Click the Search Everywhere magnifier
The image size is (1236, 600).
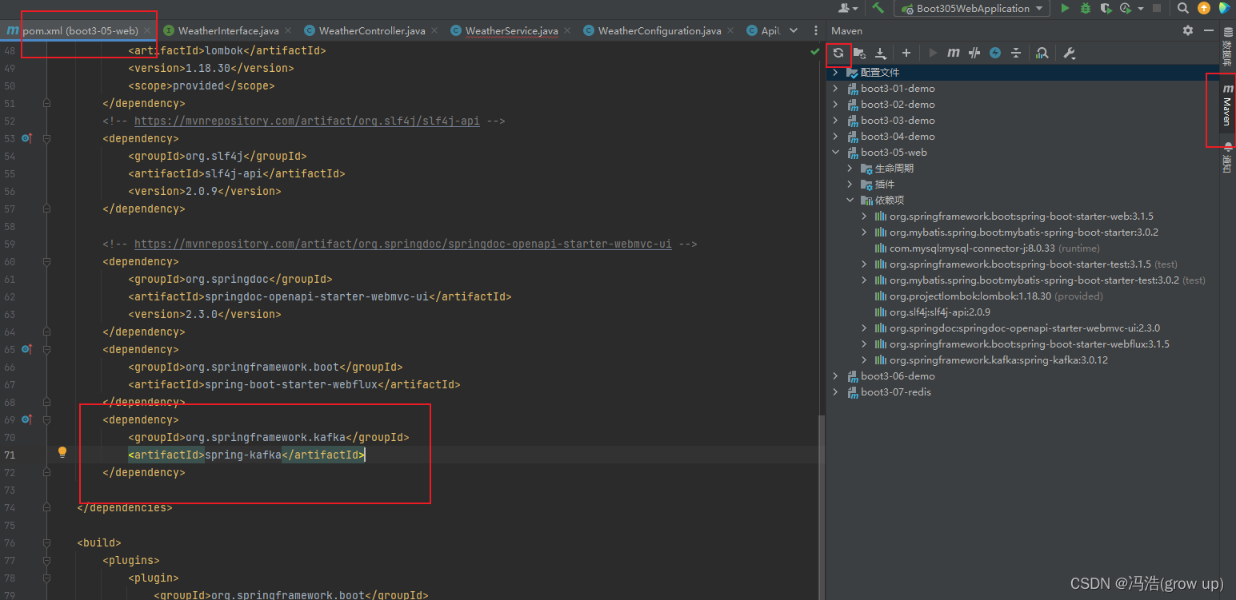coord(1183,8)
